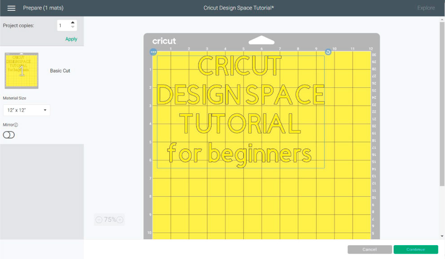Decrease project copies with down arrow

(x=73, y=27)
